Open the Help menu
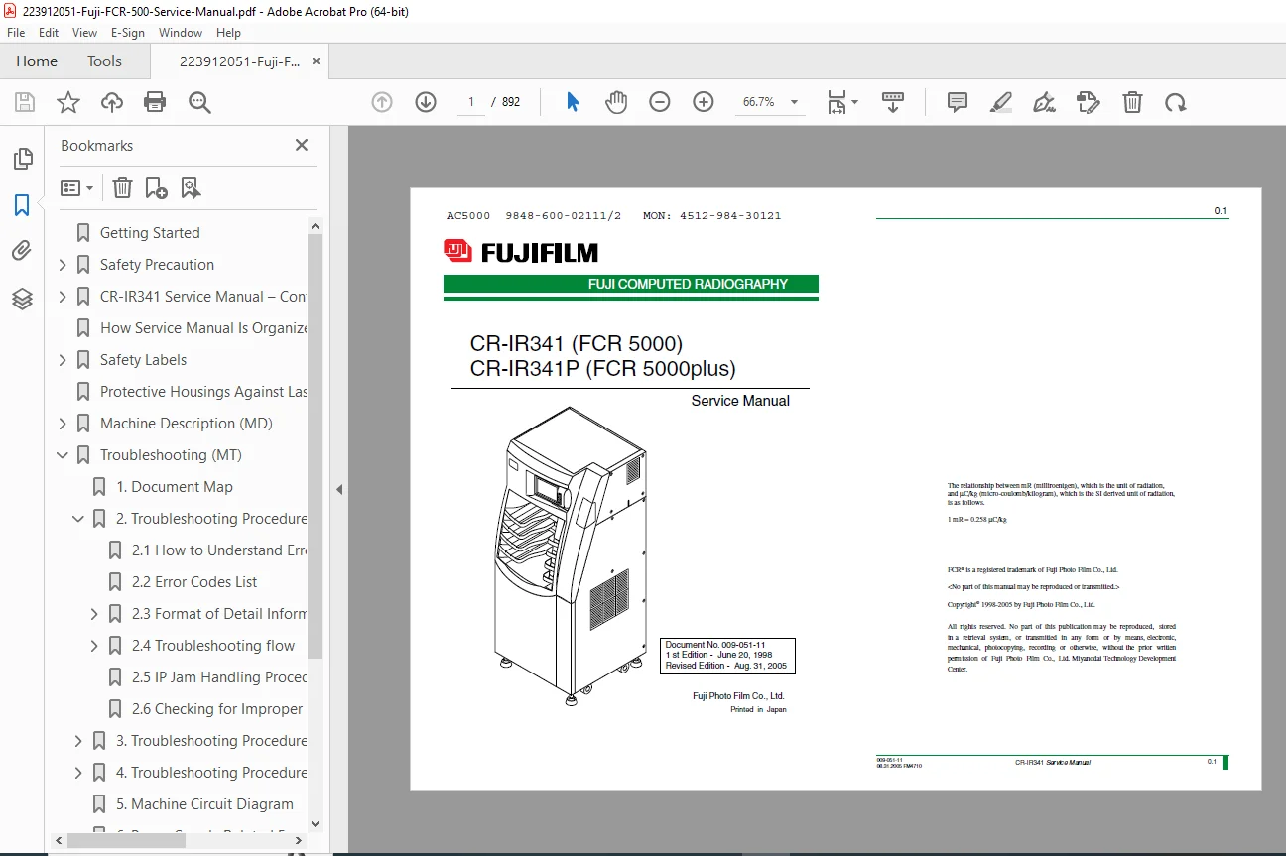Image resolution: width=1286 pixels, height=856 pixels. click(228, 33)
